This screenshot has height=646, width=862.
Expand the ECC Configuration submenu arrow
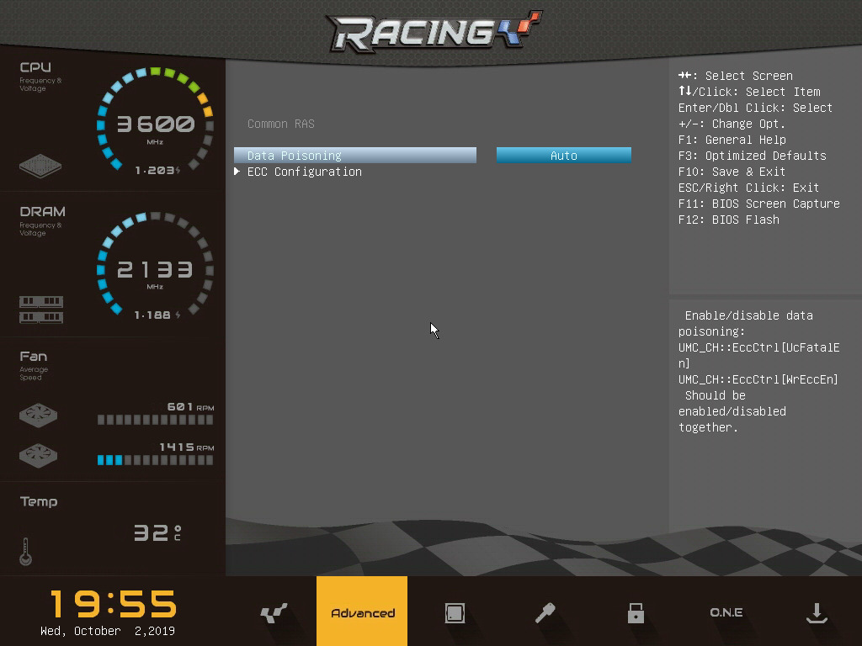(x=237, y=172)
